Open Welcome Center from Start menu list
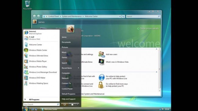 [x=41, y=45]
